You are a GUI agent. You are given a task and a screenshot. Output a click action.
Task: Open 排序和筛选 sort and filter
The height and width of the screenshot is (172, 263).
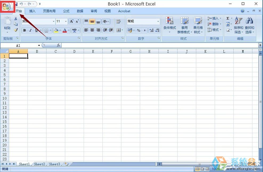coord(238,25)
